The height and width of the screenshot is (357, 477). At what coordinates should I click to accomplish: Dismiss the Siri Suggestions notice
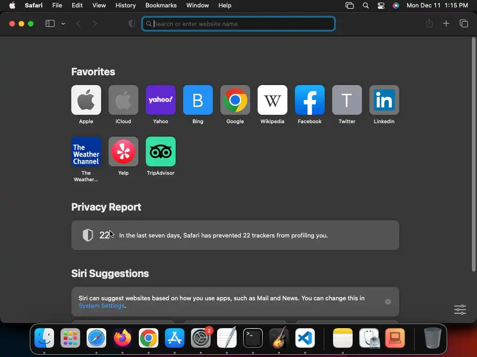388,302
